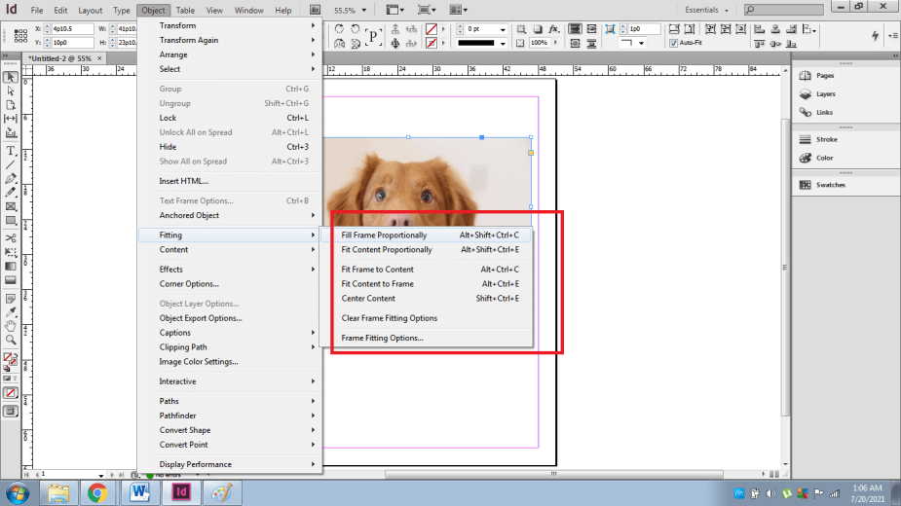The image size is (901, 506).
Task: Click Frame Fitting Options entry
Action: pos(382,339)
